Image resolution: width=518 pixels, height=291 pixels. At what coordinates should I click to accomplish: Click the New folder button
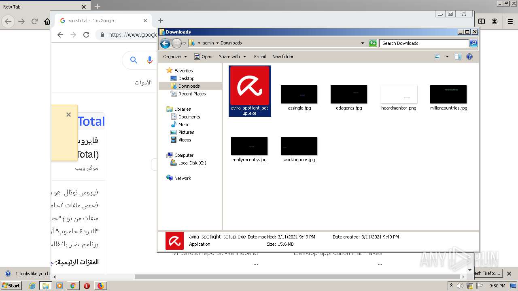[x=283, y=57]
